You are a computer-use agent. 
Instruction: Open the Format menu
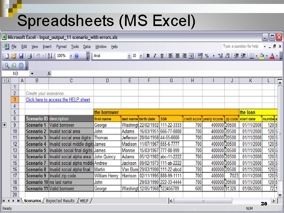tap(62, 47)
